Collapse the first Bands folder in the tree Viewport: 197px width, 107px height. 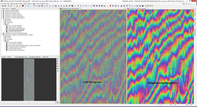click(x=4, y=24)
